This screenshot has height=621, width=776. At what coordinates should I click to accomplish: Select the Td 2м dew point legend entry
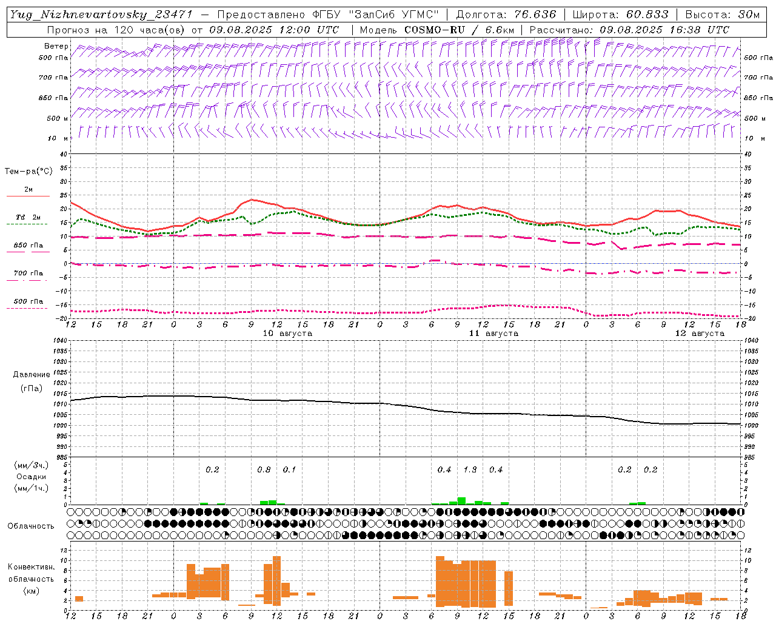pos(28,217)
